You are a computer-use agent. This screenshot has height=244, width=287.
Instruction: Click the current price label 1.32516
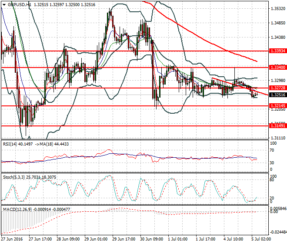pyautogui.click(x=278, y=95)
